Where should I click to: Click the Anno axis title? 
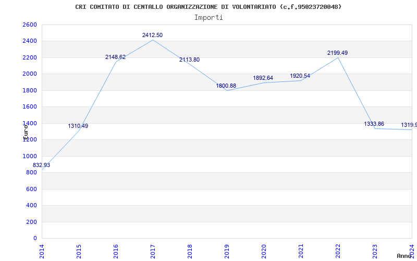tap(403, 256)
